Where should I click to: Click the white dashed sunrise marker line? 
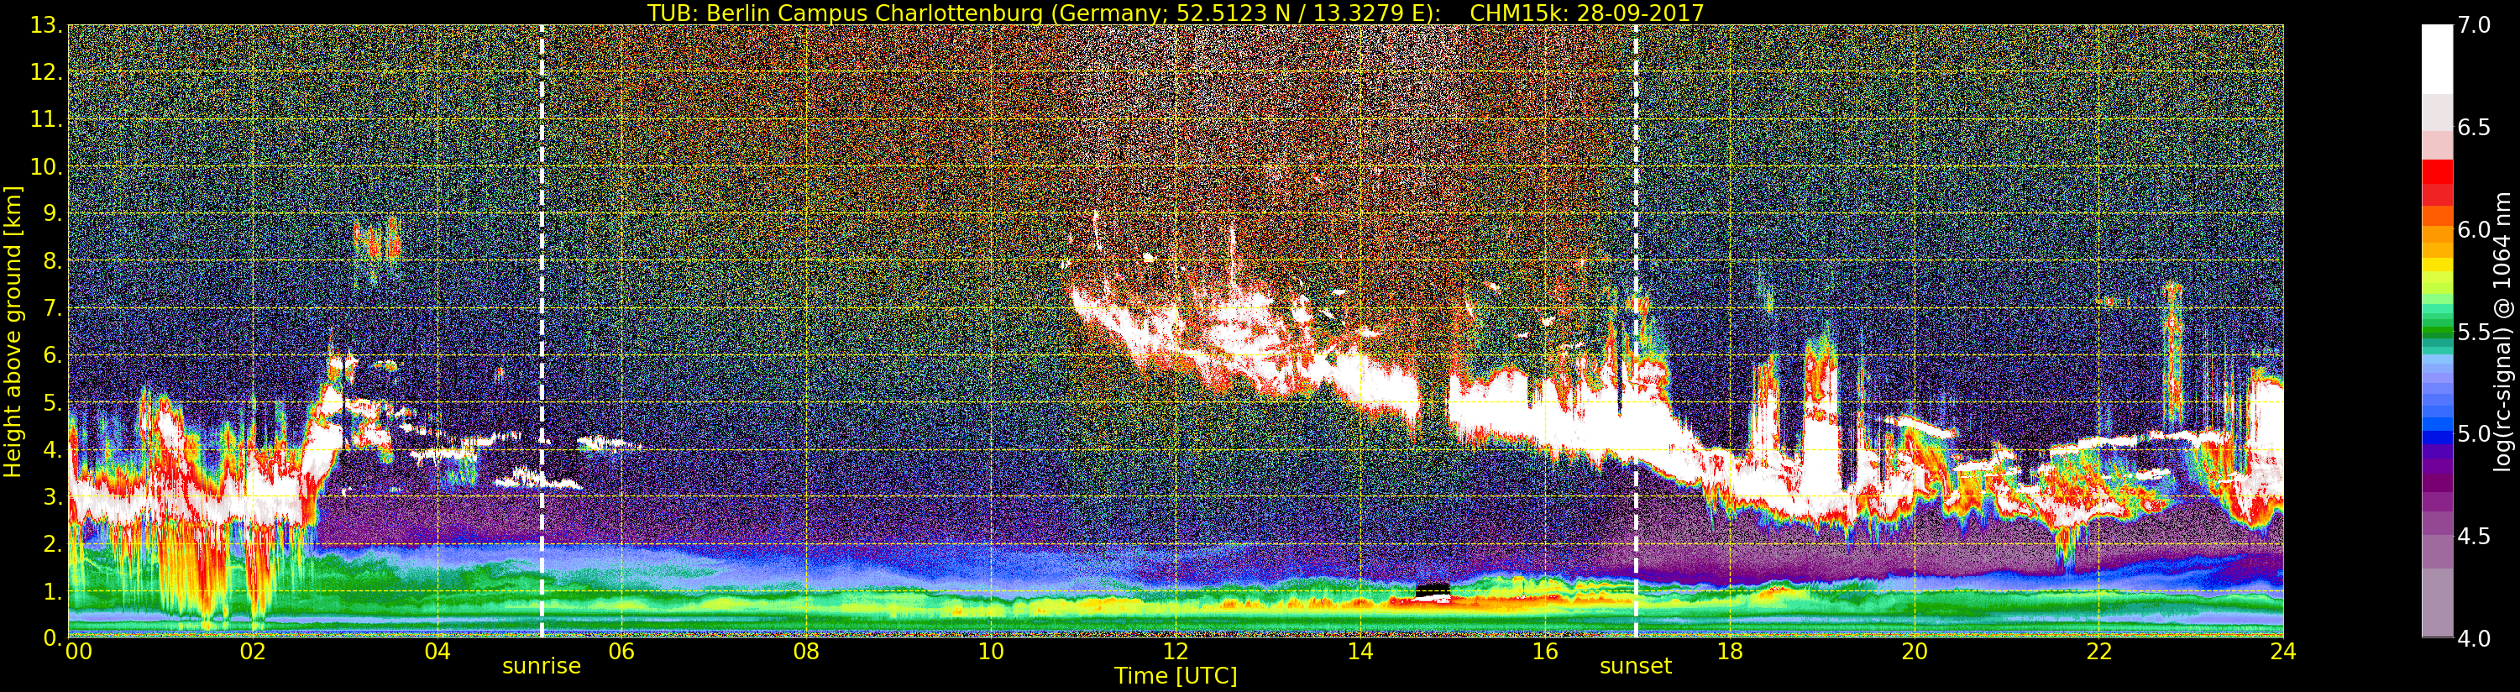pyautogui.click(x=541, y=331)
